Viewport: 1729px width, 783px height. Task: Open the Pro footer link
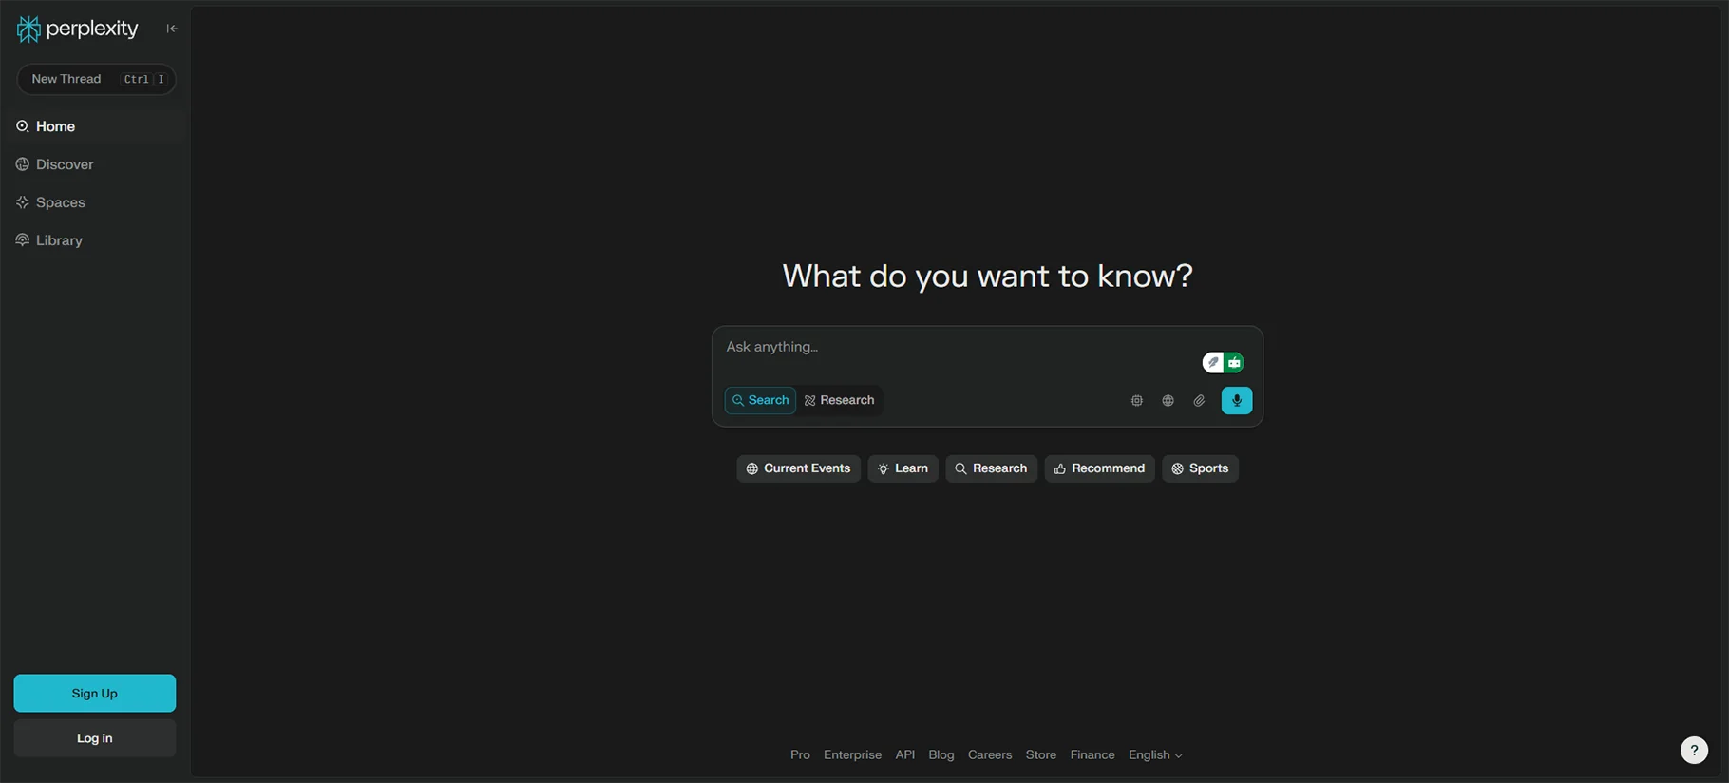800,755
